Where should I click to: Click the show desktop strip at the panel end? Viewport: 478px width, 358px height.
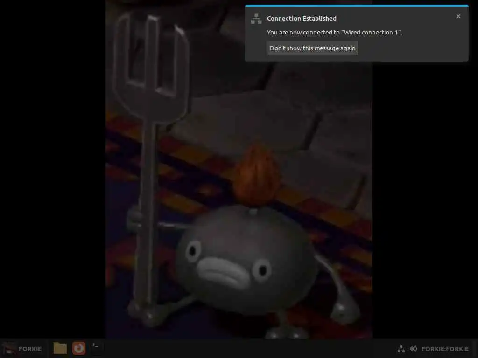(475, 349)
